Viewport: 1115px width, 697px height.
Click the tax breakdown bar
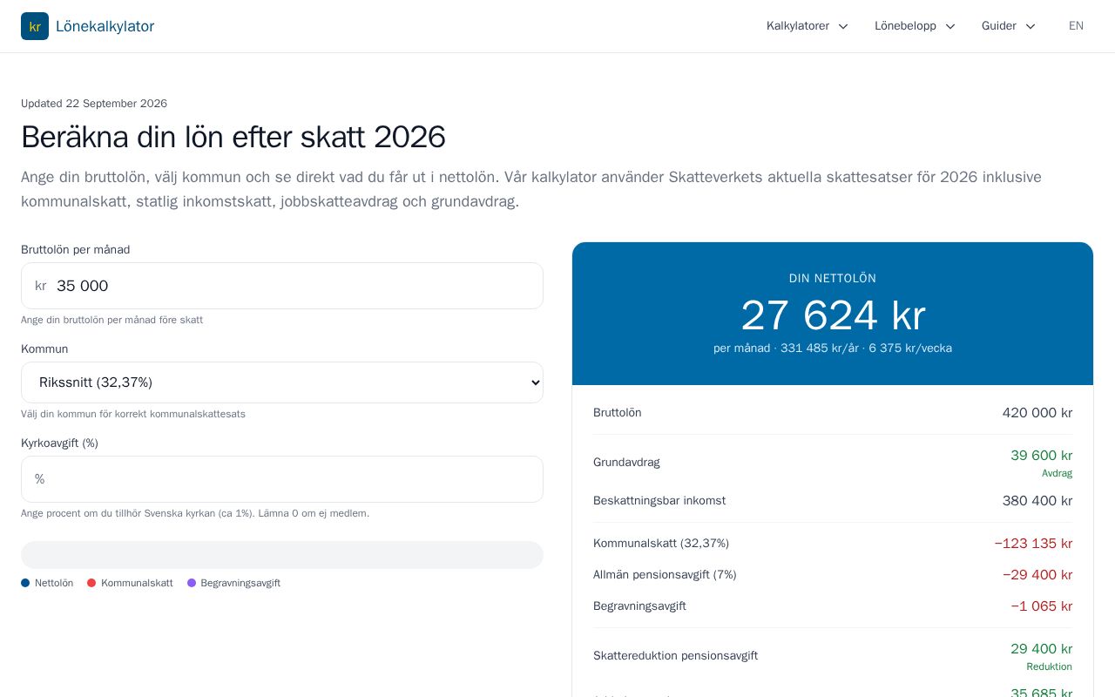pos(282,555)
